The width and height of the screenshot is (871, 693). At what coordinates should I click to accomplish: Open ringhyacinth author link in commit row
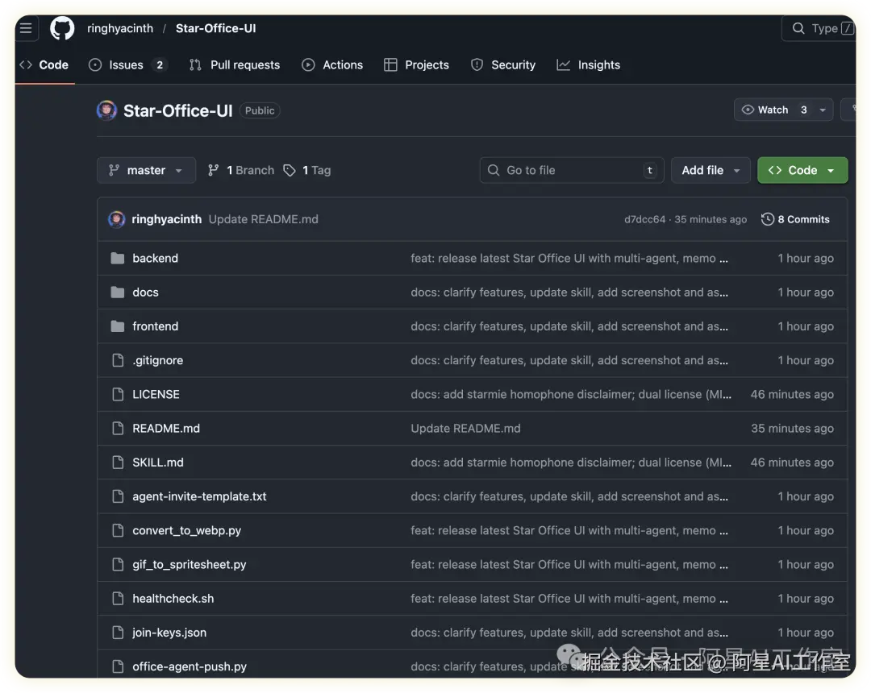[x=167, y=219]
